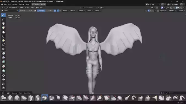This screenshot has height=104, width=186.
Task: Select the Line Project tool
Action: [x=3, y=49]
